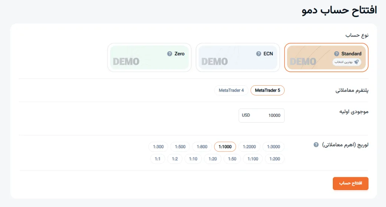This screenshot has width=386, height=207.
Task: Click the help icon beside Zero account
Action: tap(170, 54)
